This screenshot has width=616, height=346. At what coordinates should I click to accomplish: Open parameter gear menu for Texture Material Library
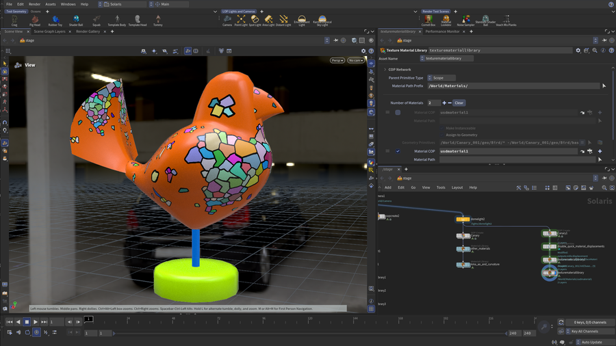[578, 50]
